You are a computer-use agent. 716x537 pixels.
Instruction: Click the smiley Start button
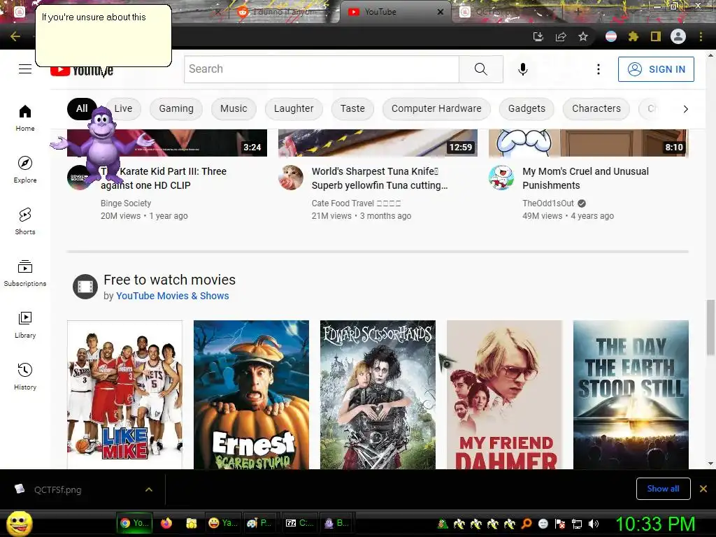[20, 524]
